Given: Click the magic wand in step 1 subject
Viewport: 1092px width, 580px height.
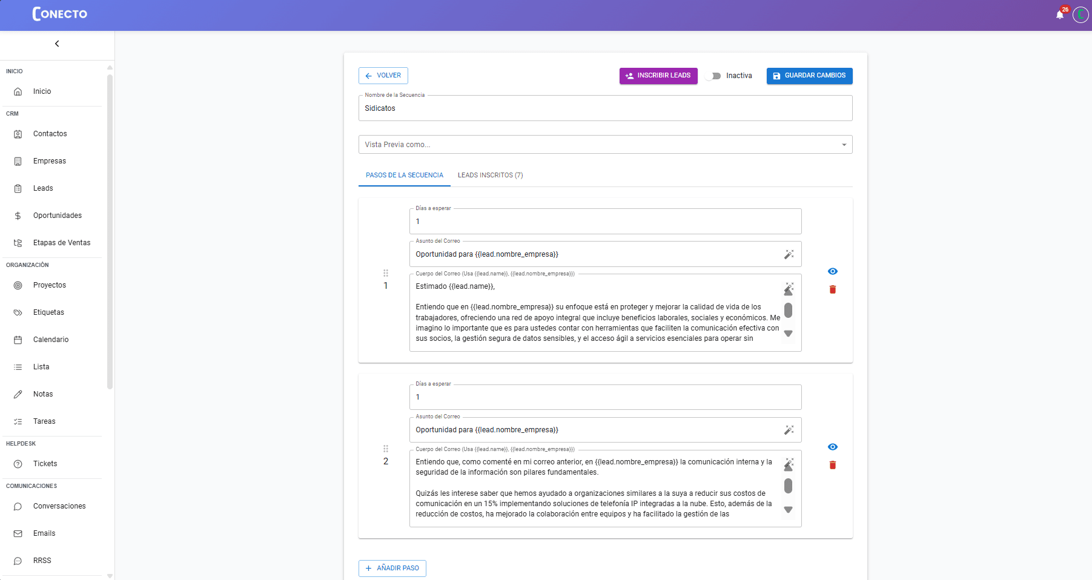Looking at the screenshot, I should (x=789, y=254).
